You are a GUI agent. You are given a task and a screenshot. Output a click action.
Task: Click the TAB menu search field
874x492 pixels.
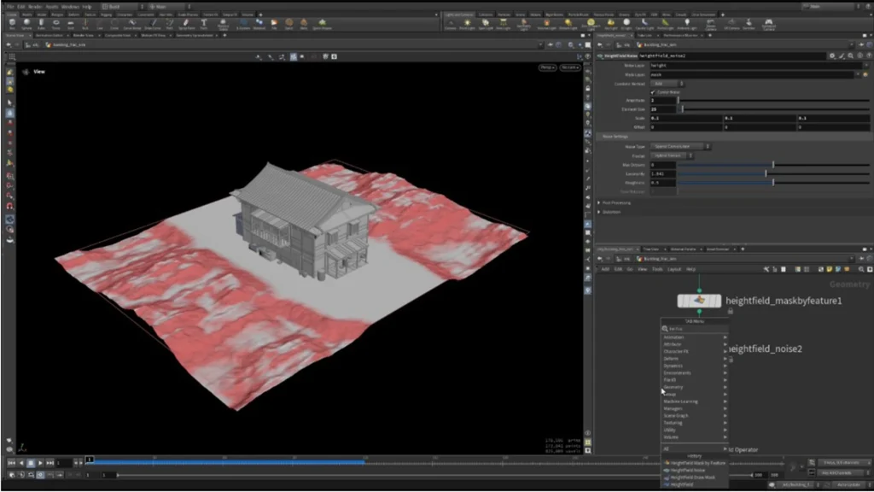pyautogui.click(x=695, y=329)
